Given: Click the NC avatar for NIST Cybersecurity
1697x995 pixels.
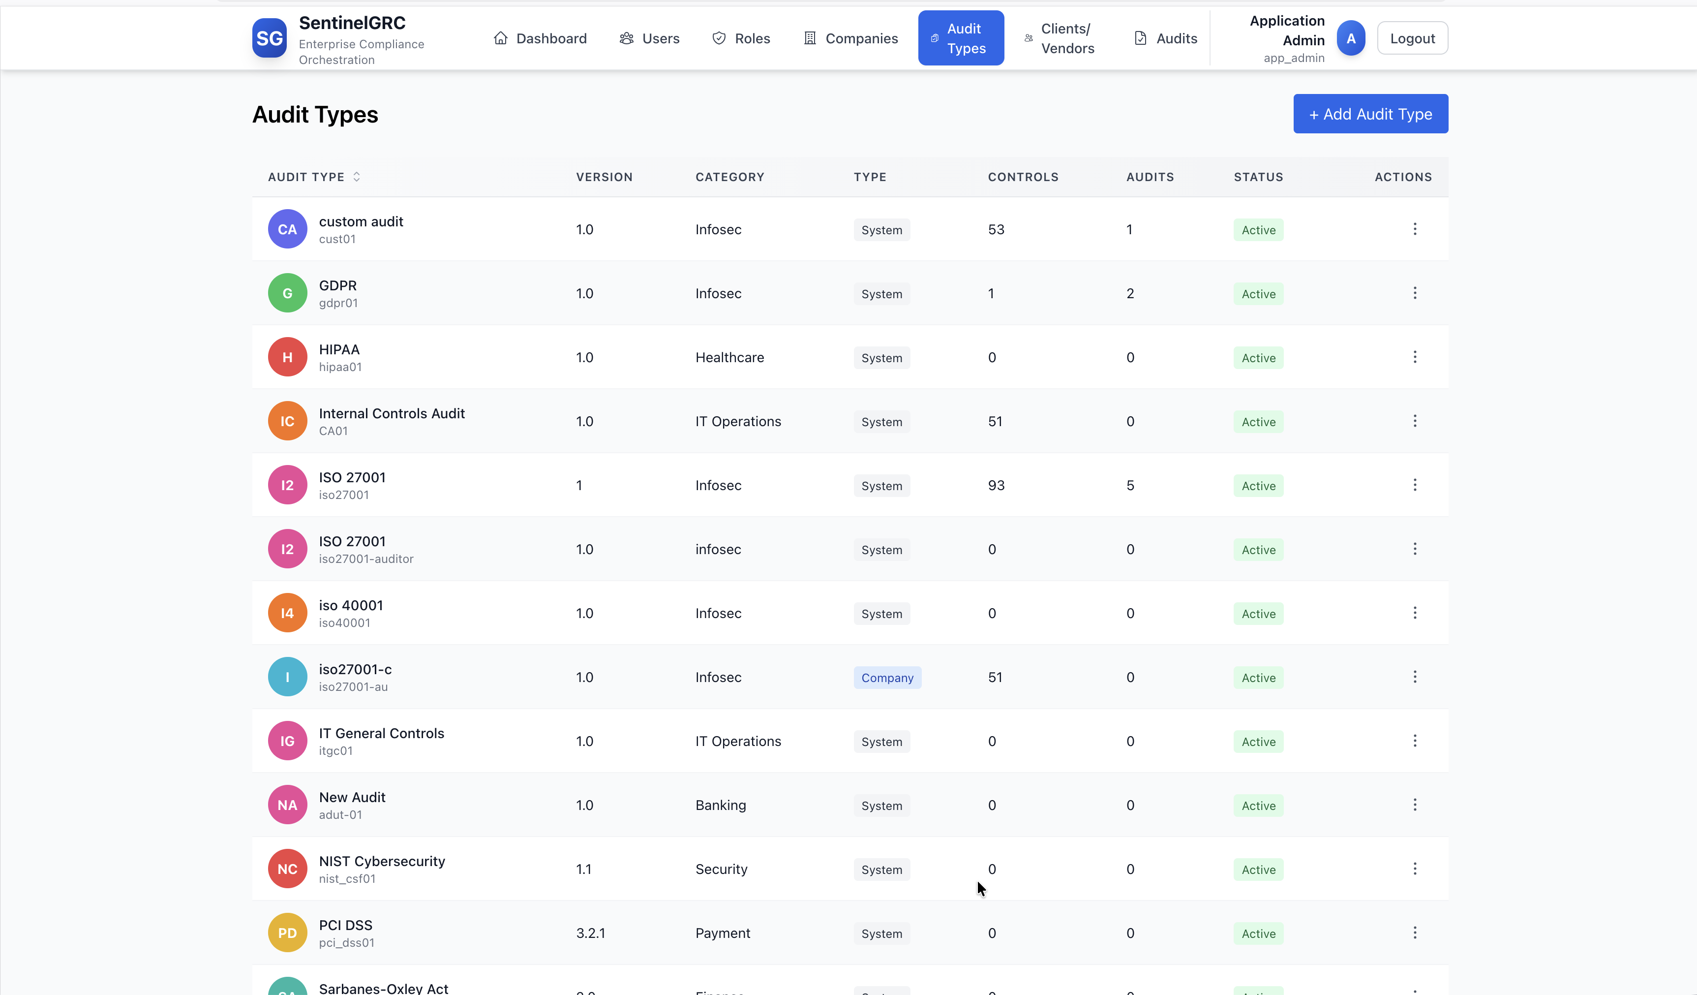Looking at the screenshot, I should pyautogui.click(x=288, y=869).
